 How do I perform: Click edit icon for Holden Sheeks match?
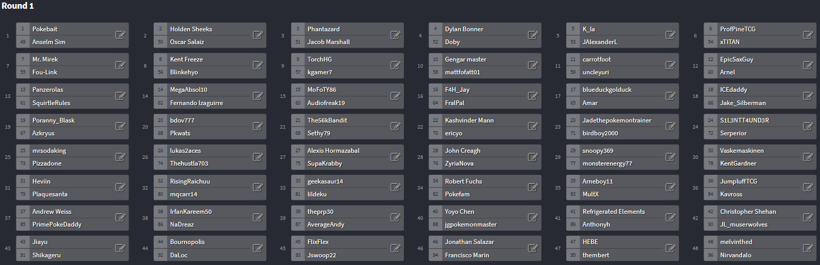258,35
